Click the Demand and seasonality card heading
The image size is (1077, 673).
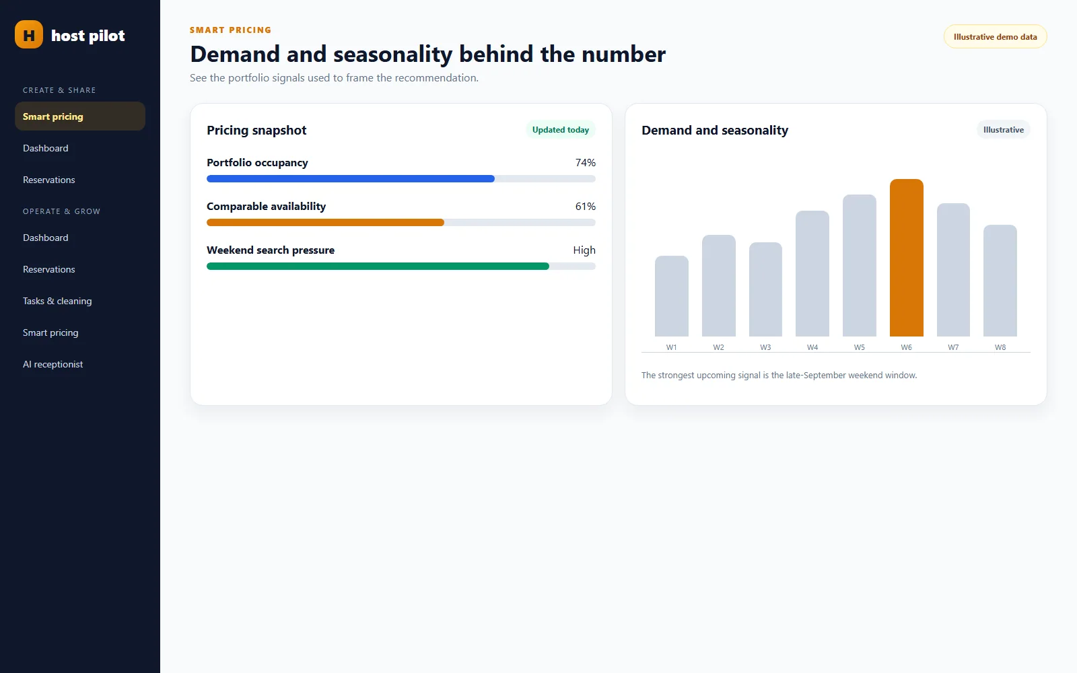(715, 131)
